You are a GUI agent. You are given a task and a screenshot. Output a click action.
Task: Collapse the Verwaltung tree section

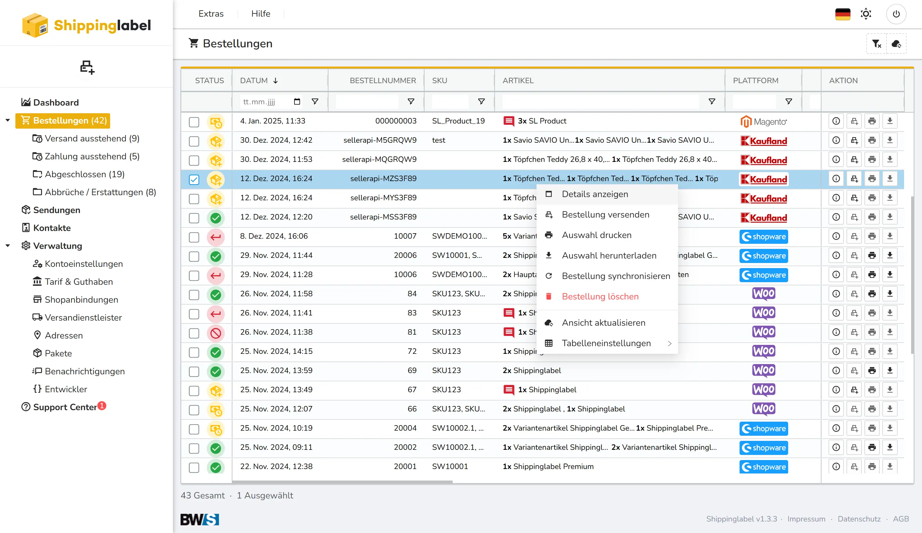pos(8,246)
